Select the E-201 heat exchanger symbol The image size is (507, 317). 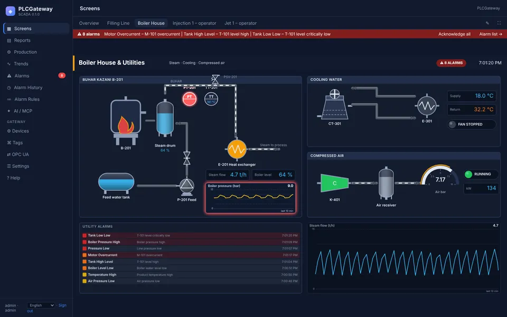pos(237,150)
